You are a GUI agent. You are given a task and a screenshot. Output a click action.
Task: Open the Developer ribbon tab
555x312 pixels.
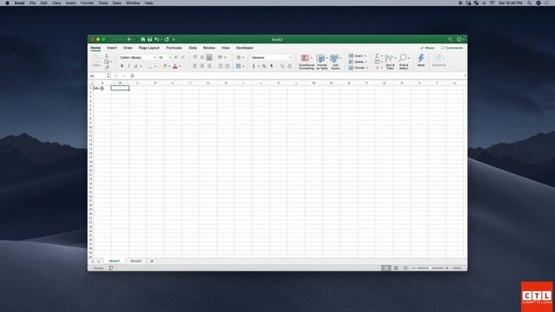point(245,48)
